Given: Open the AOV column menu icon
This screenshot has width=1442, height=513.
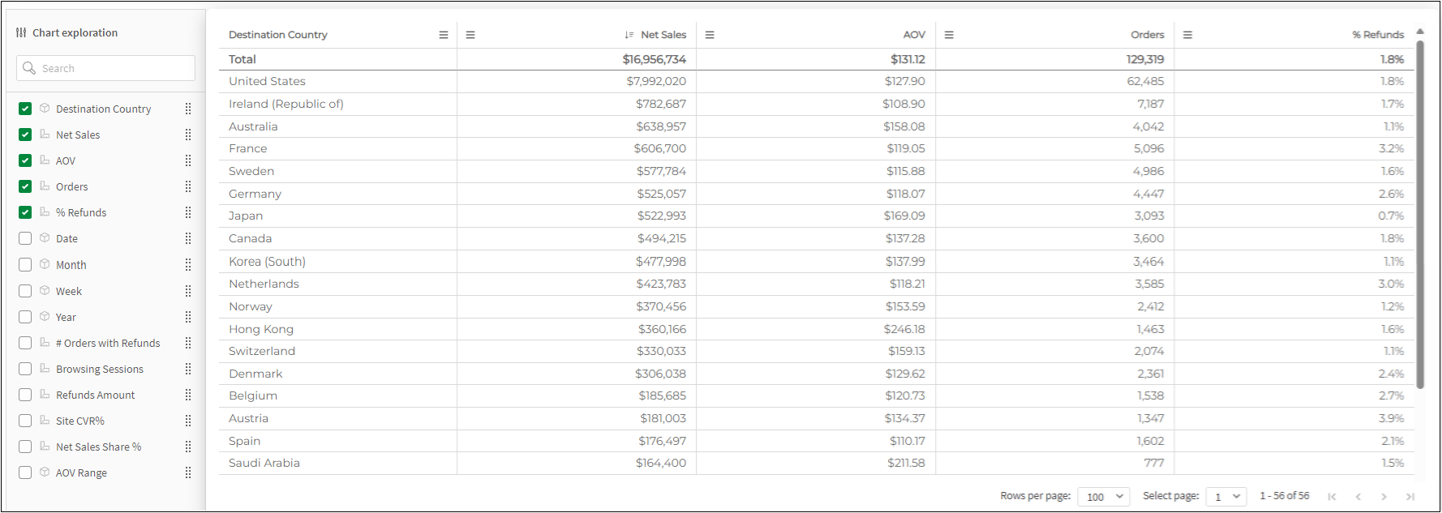Looking at the screenshot, I should (x=710, y=35).
